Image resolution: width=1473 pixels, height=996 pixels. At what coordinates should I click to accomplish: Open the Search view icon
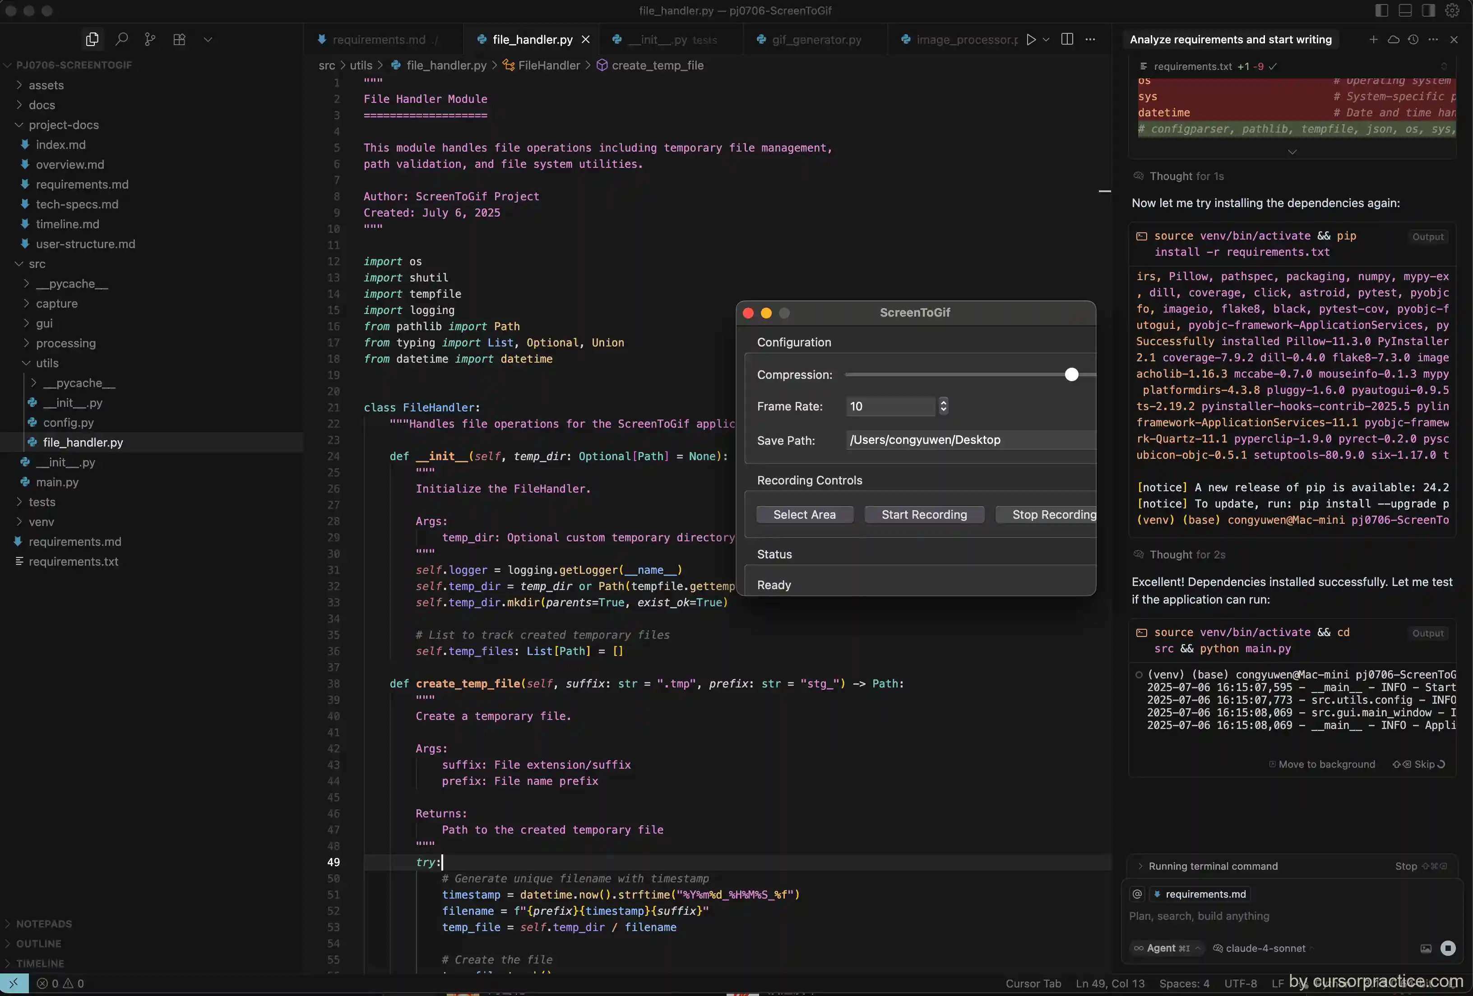pyautogui.click(x=121, y=39)
